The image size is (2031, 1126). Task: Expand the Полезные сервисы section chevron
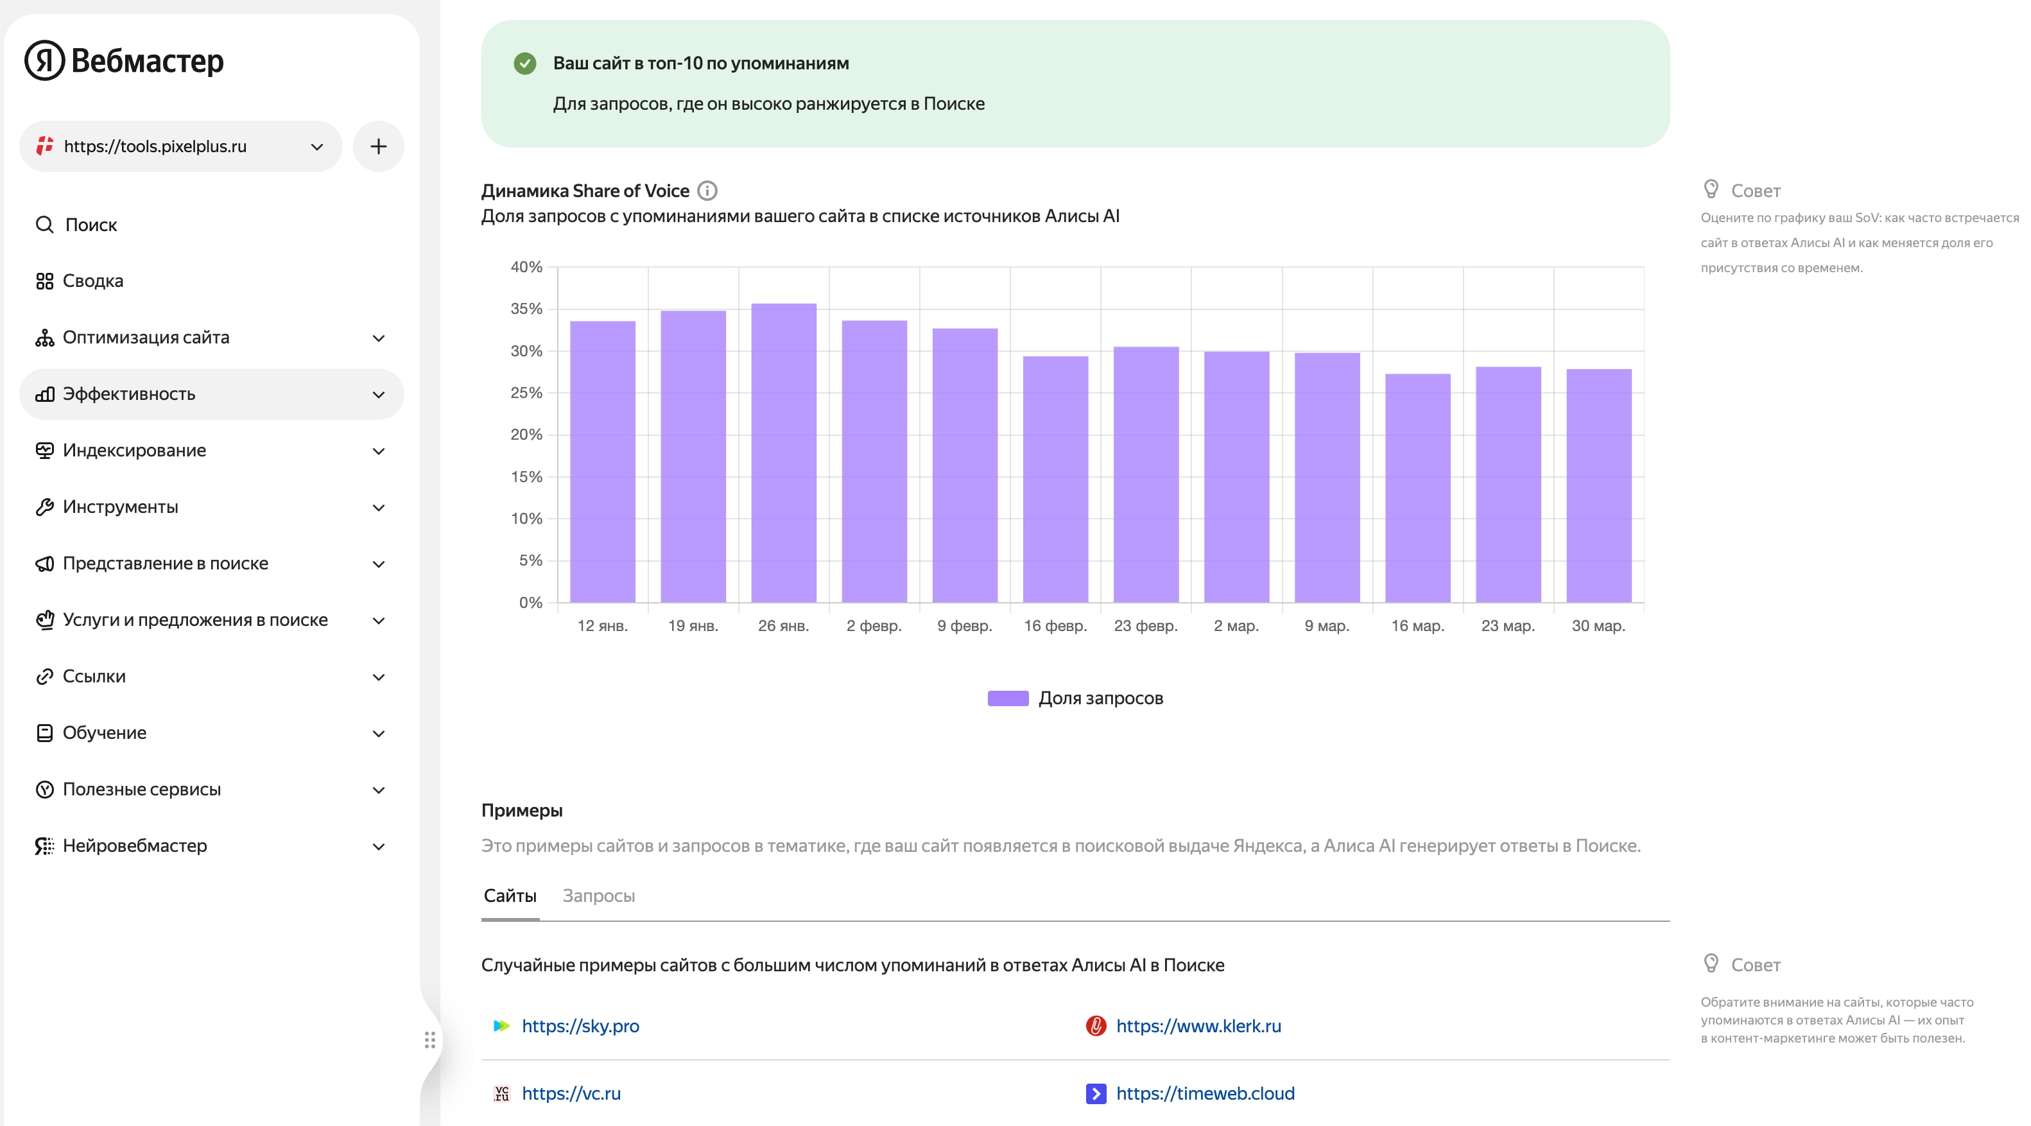coord(379,790)
